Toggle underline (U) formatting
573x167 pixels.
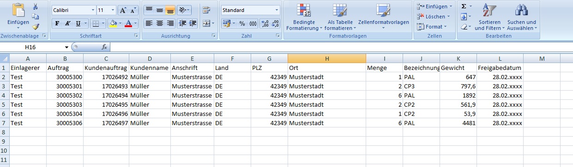tap(78, 23)
